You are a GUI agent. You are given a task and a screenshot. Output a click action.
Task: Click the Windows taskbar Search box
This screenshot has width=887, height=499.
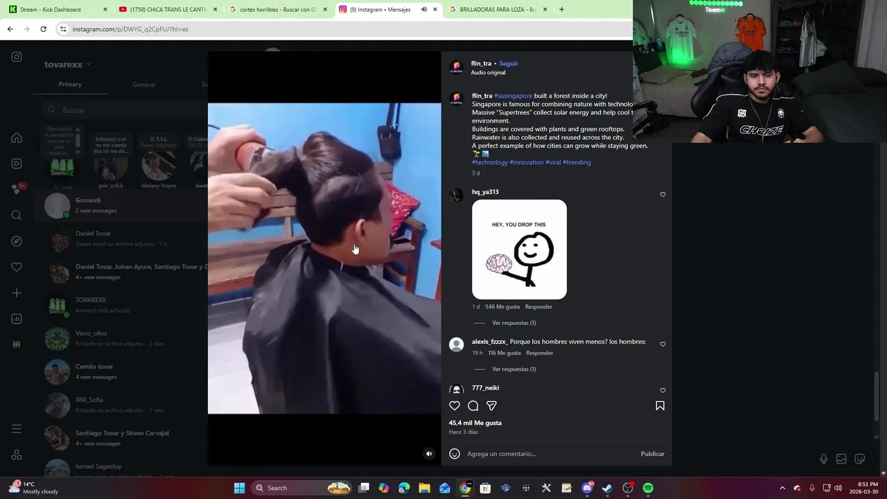click(301, 488)
